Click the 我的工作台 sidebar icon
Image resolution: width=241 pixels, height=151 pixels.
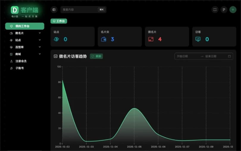(x=11, y=26)
